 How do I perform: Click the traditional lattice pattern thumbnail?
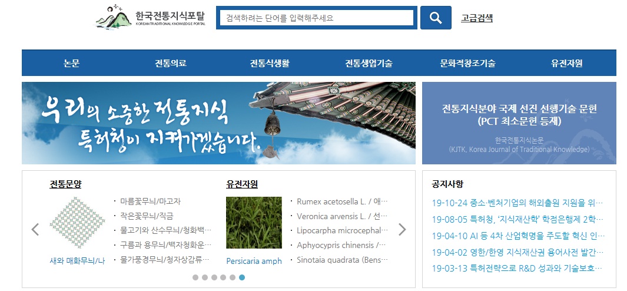click(78, 223)
